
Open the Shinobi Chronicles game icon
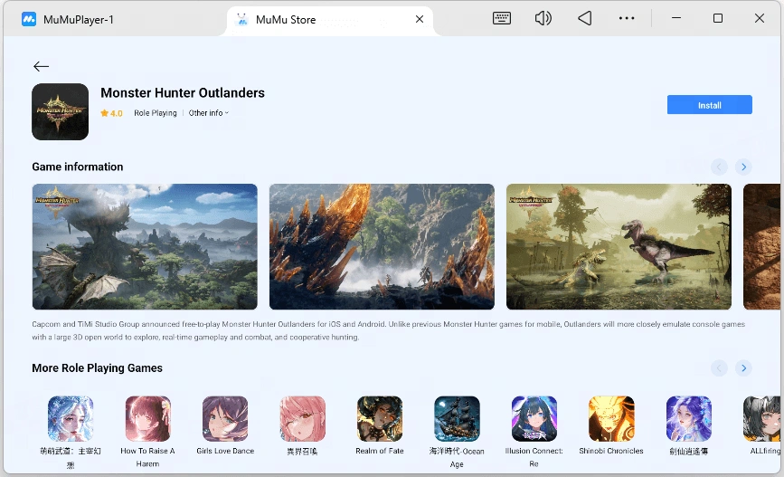611,419
